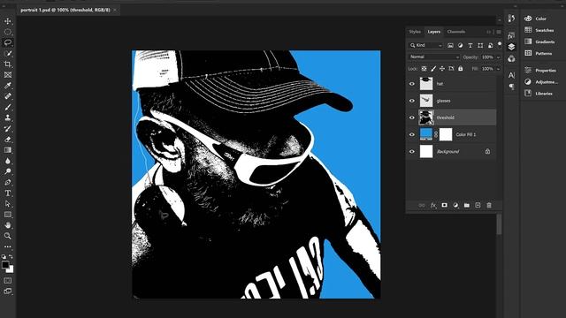
Task: Create a new layer group
Action: (x=467, y=205)
